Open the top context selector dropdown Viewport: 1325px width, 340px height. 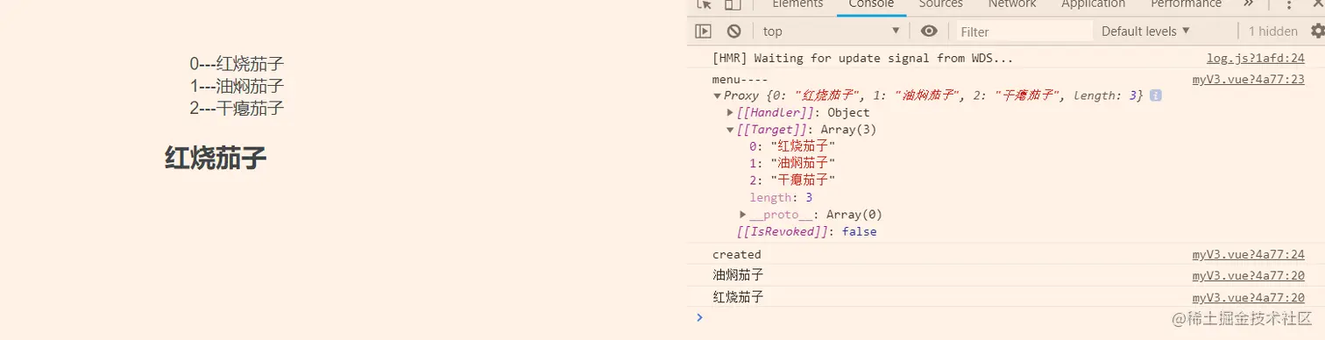(831, 32)
